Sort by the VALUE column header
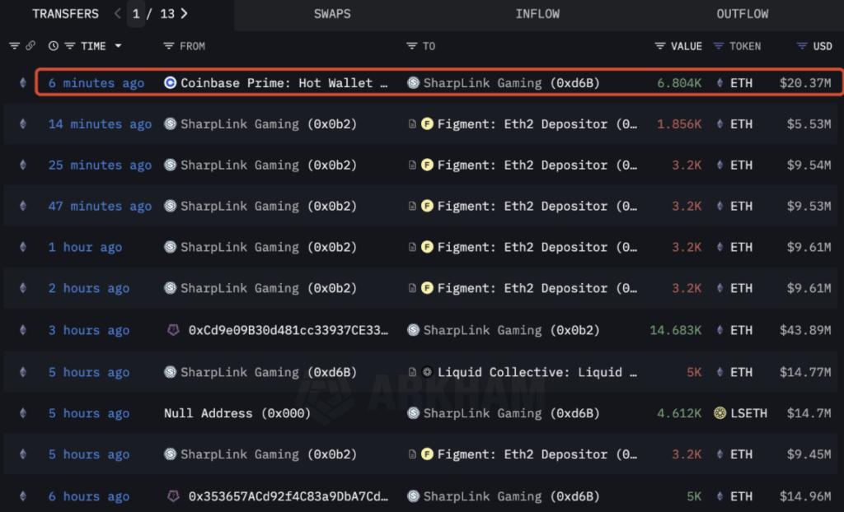844x512 pixels. point(687,46)
